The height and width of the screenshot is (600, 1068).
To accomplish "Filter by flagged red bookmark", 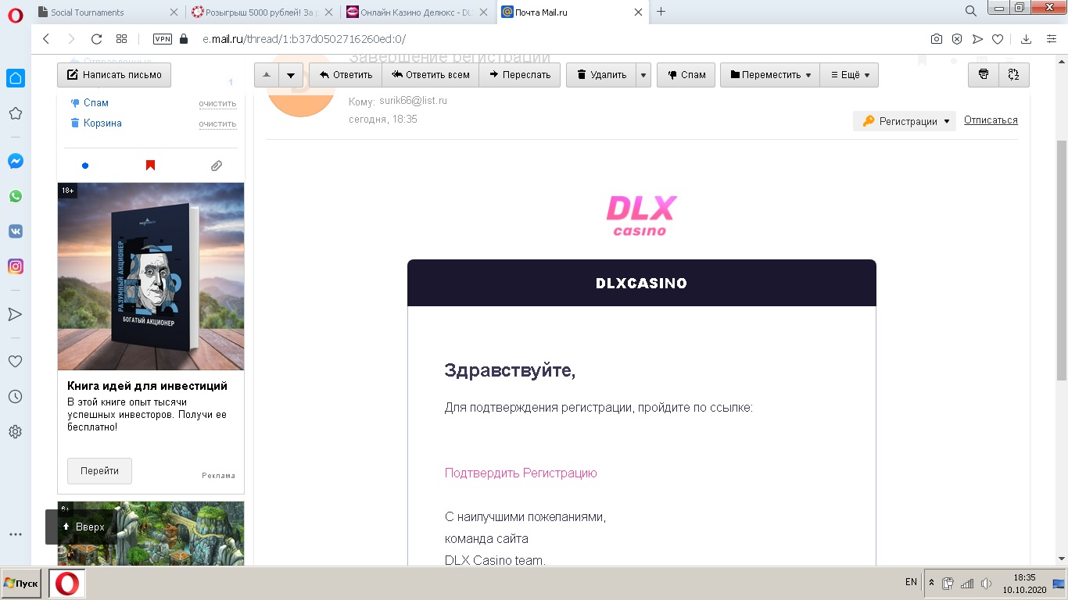I will [151, 166].
